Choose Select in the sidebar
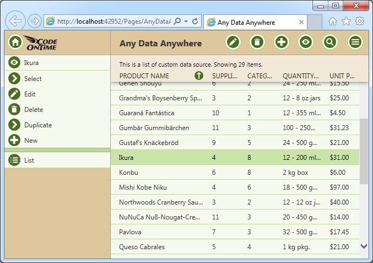 (33, 79)
